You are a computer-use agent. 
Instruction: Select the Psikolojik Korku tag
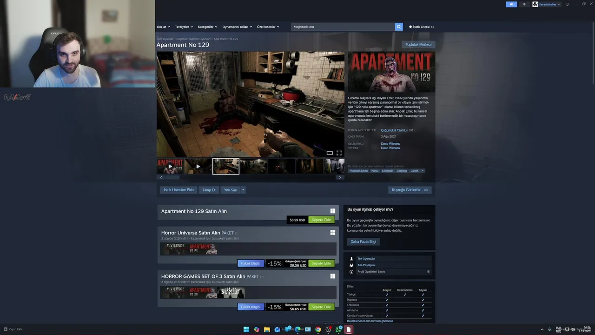click(358, 171)
